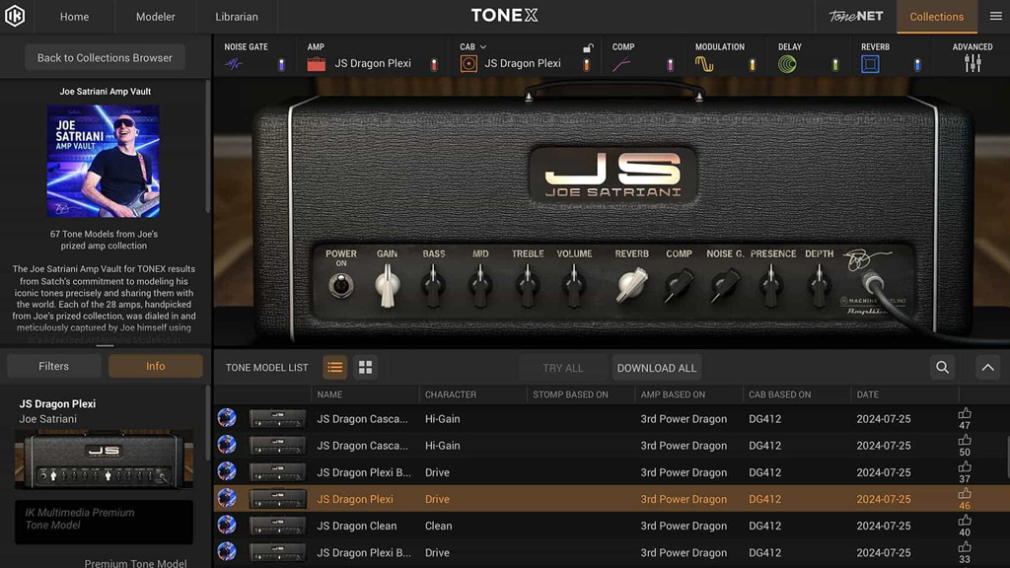The image size is (1010, 568).
Task: Click the amp BASS knob
Action: pyautogui.click(x=433, y=285)
